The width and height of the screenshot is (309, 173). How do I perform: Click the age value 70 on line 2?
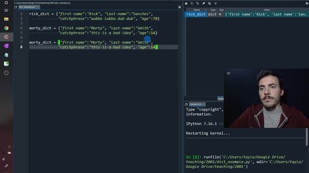(x=155, y=19)
